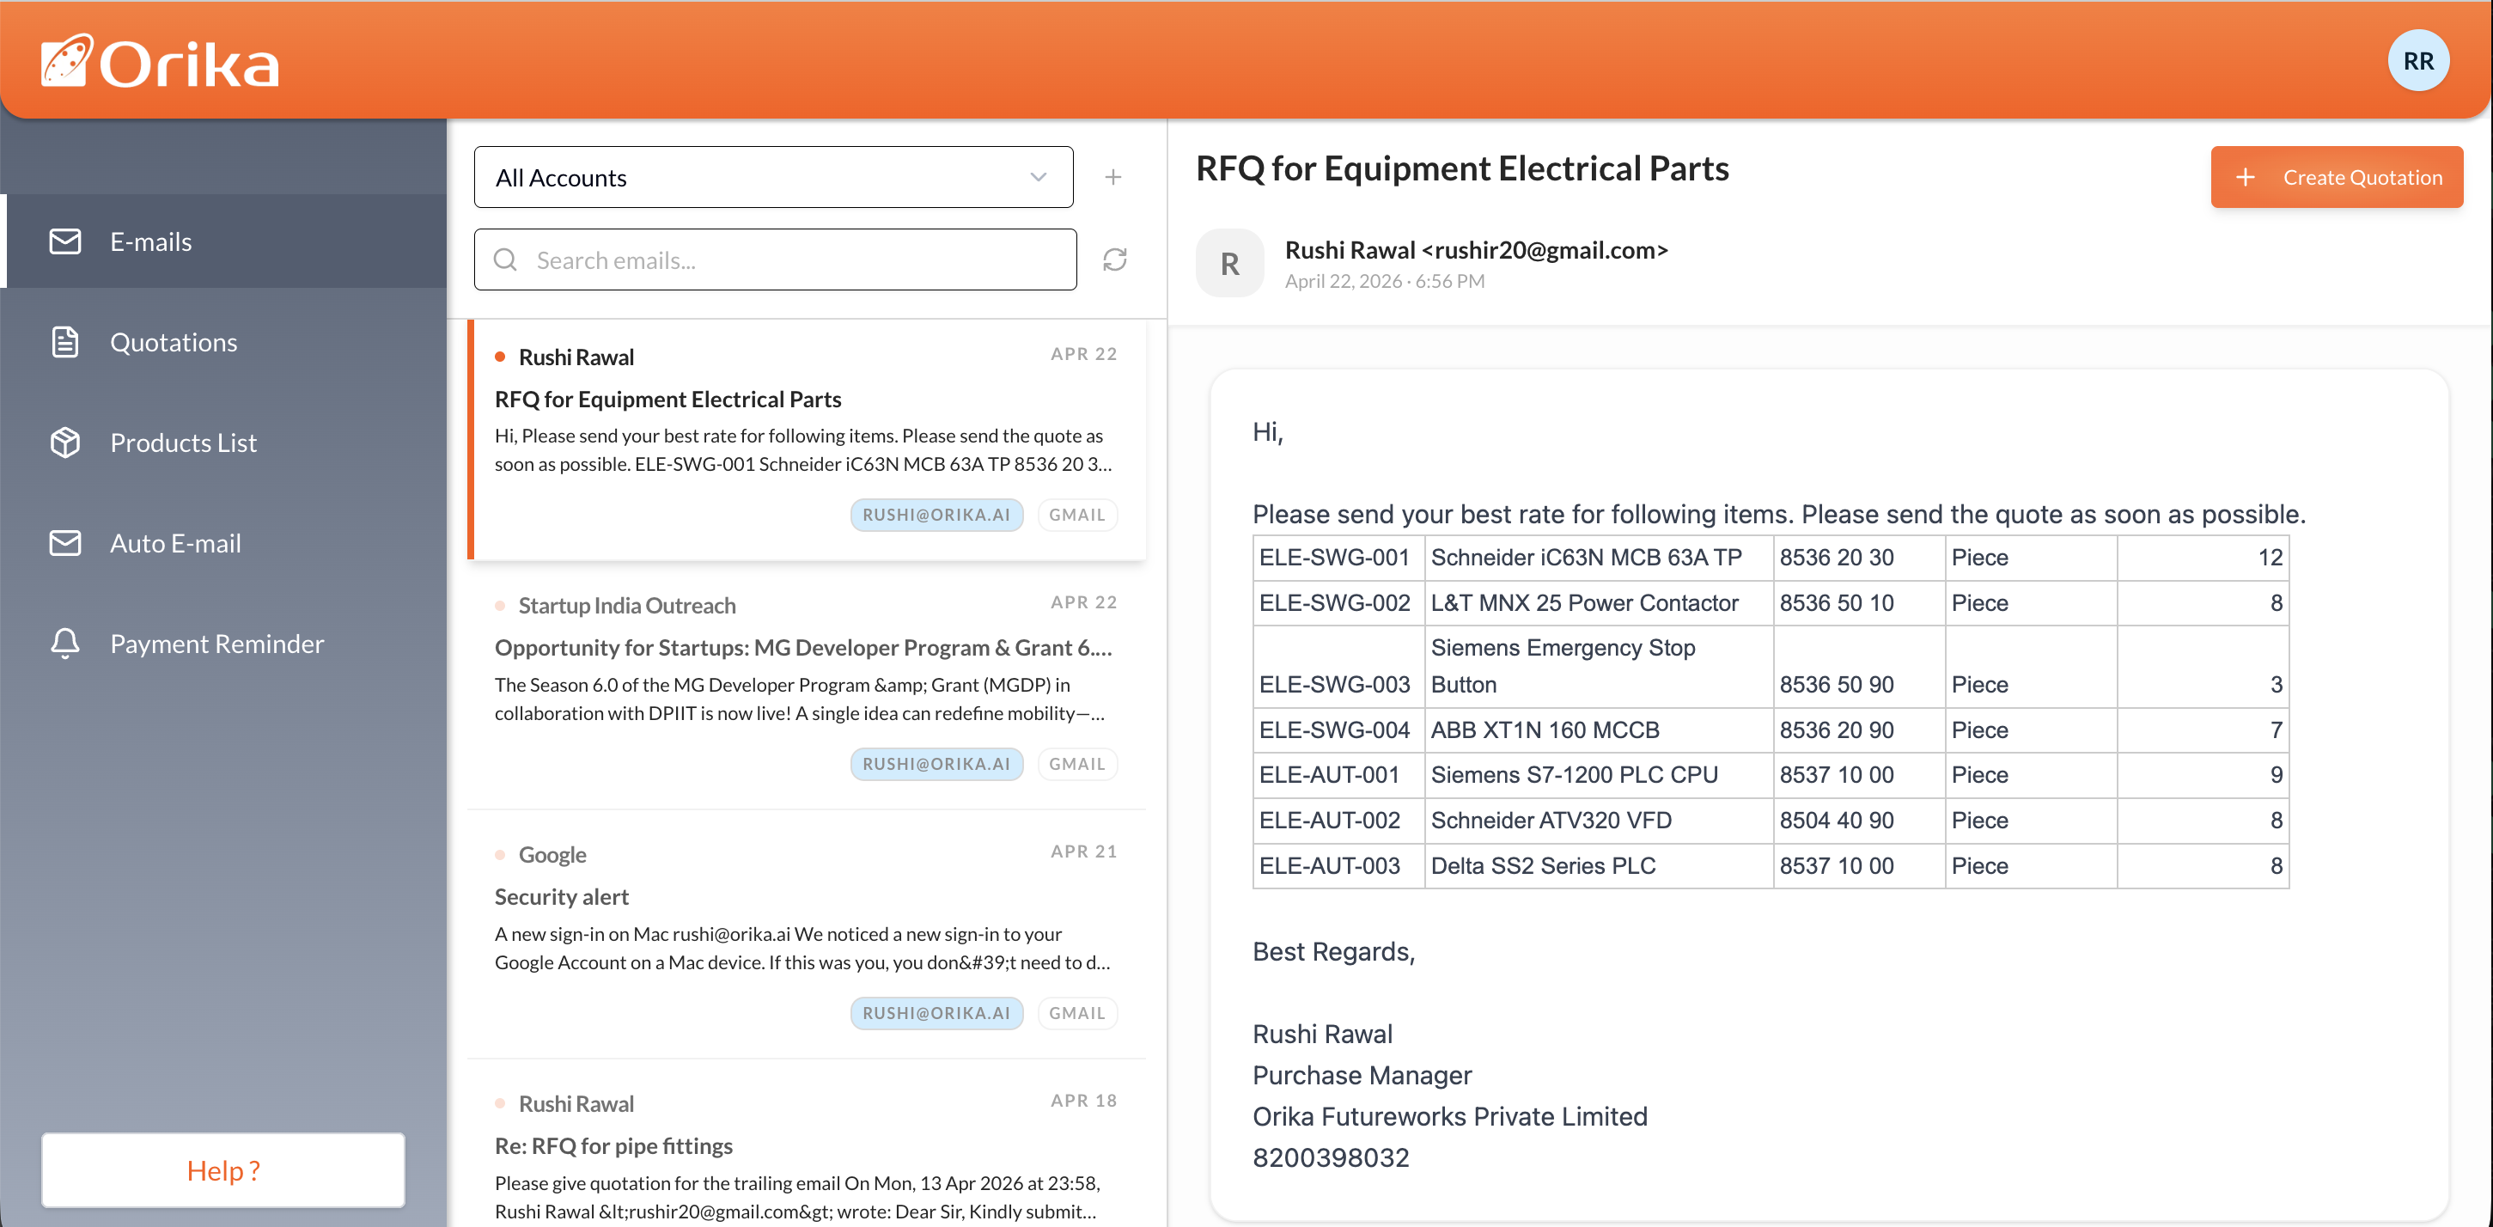Click the Create Quotation button
Screen dimensions: 2493x1227
(2336, 177)
